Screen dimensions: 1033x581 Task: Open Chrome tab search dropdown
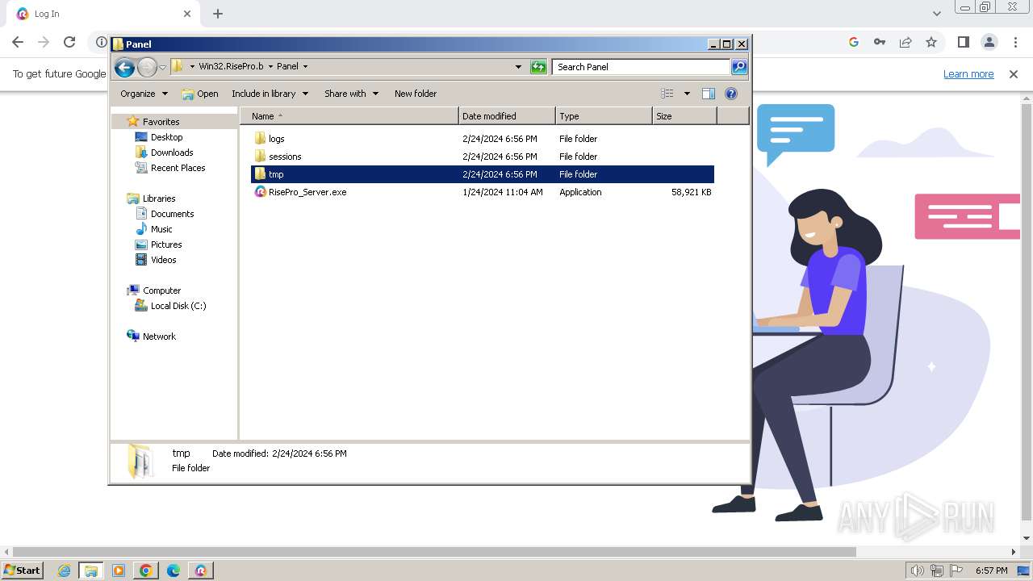[x=937, y=14]
